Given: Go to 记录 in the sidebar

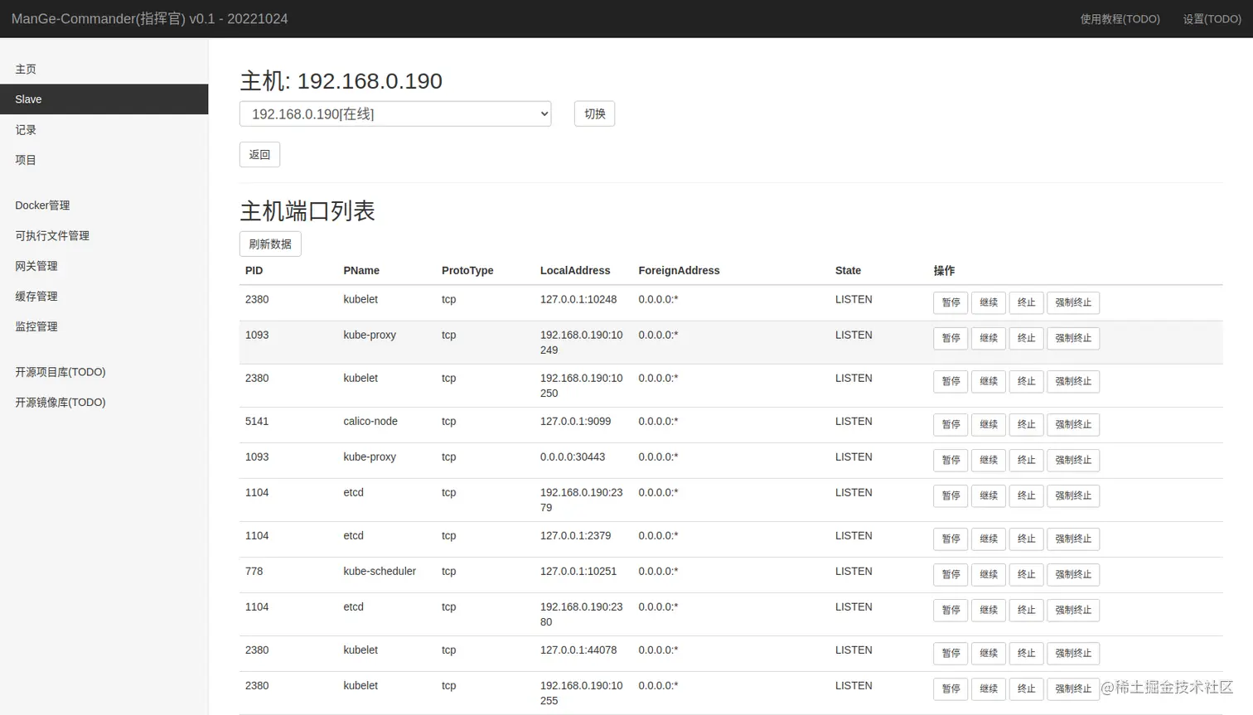Looking at the screenshot, I should pyautogui.click(x=26, y=129).
